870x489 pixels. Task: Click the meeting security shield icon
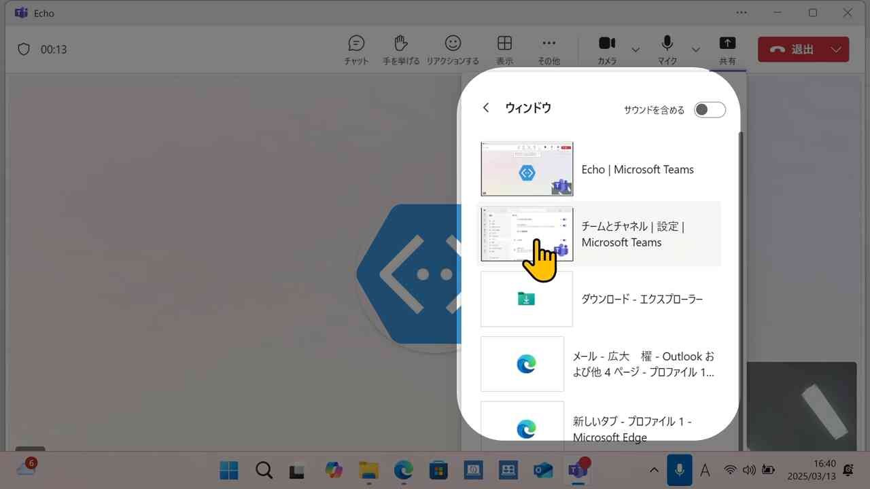tap(24, 49)
